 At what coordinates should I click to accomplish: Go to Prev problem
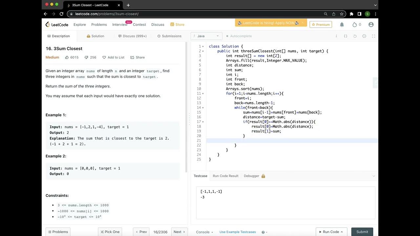141,232
